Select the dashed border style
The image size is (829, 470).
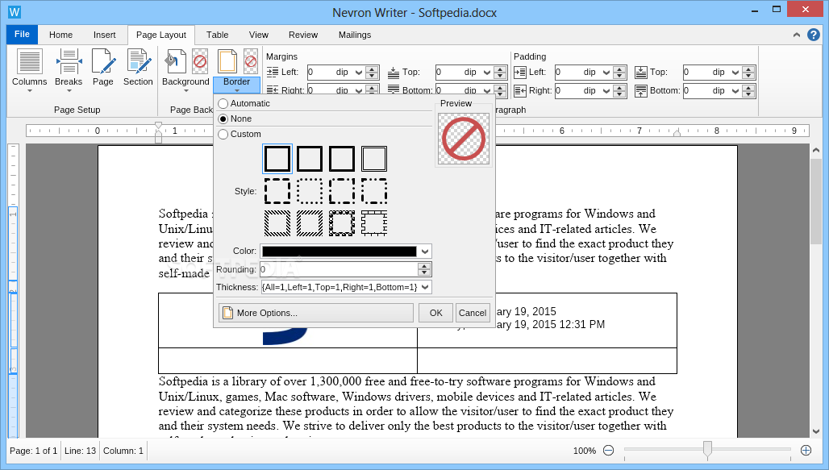click(x=277, y=191)
